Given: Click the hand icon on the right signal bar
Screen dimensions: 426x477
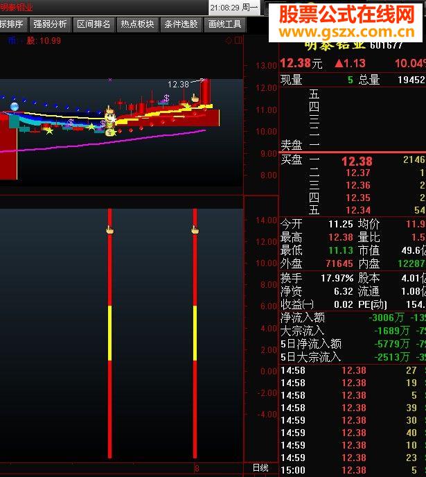Looking at the screenshot, I should [x=195, y=230].
